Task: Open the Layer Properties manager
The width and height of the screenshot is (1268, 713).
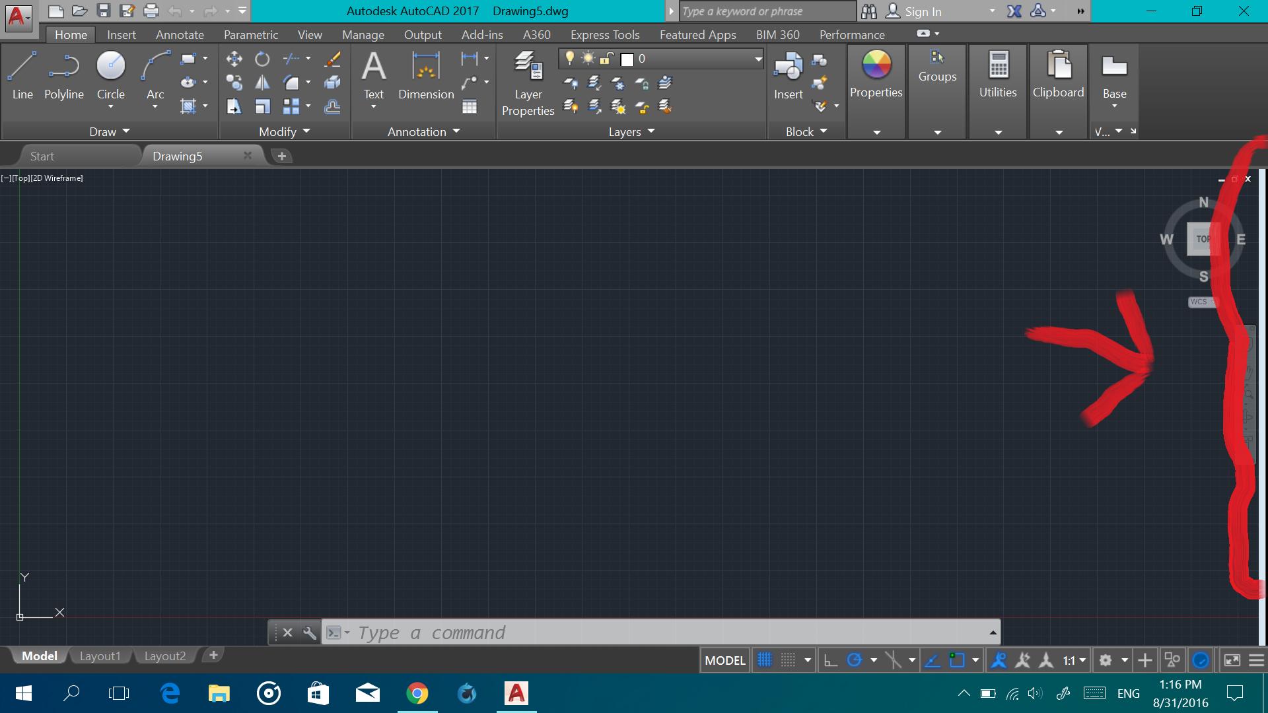Action: point(528,79)
